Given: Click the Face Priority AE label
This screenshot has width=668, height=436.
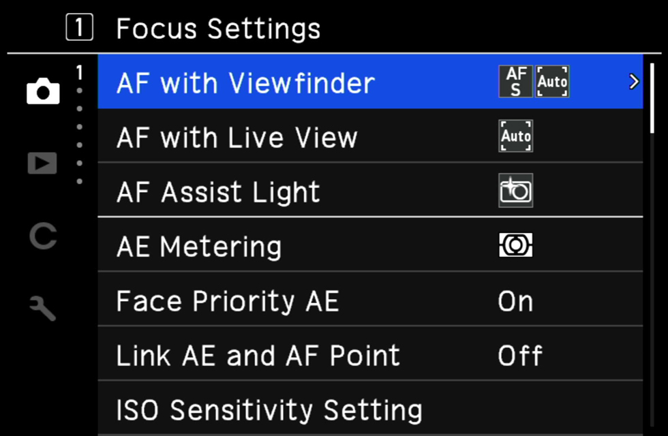Looking at the screenshot, I should pos(228,301).
